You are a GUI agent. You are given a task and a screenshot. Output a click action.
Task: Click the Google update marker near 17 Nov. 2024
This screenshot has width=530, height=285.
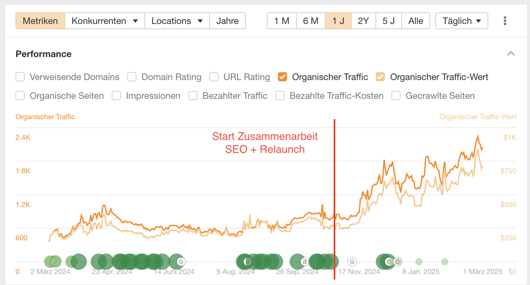[352, 261]
